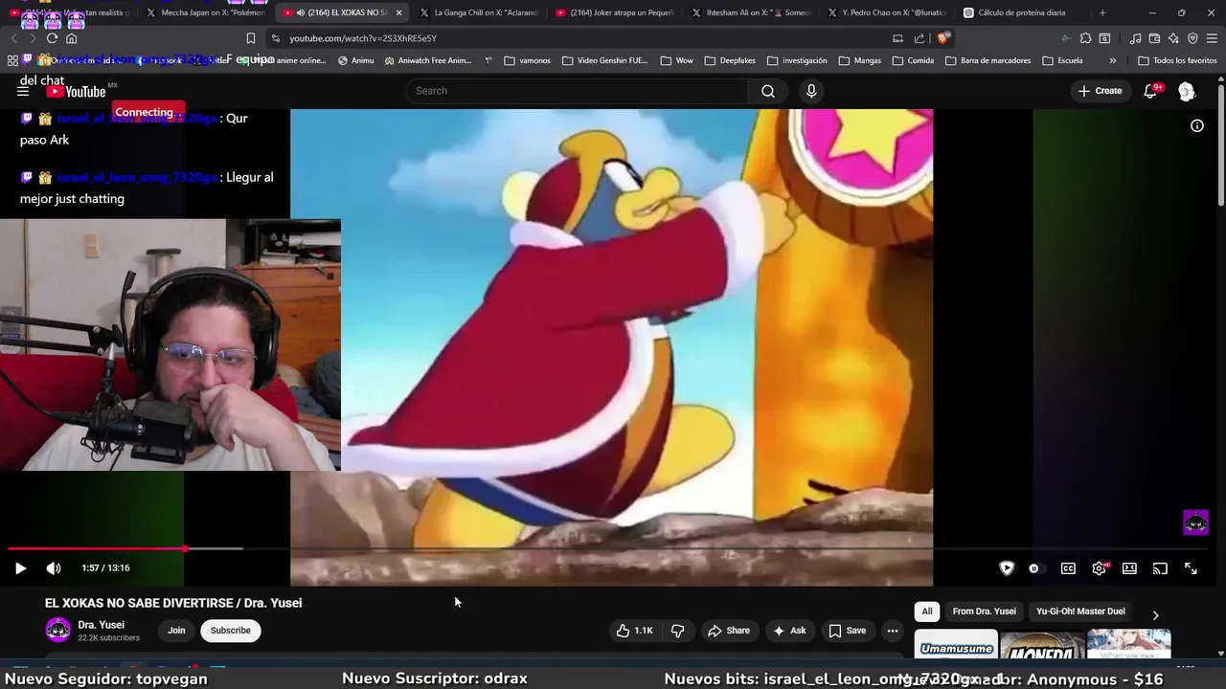
Task: Click the browser address bar URL
Action: (363, 38)
